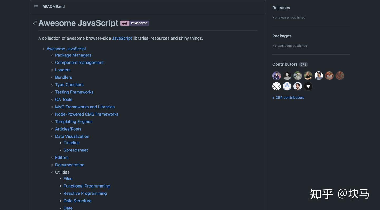Open the white diagonal-lines contributor avatar
380x210 pixels.
tap(277, 86)
